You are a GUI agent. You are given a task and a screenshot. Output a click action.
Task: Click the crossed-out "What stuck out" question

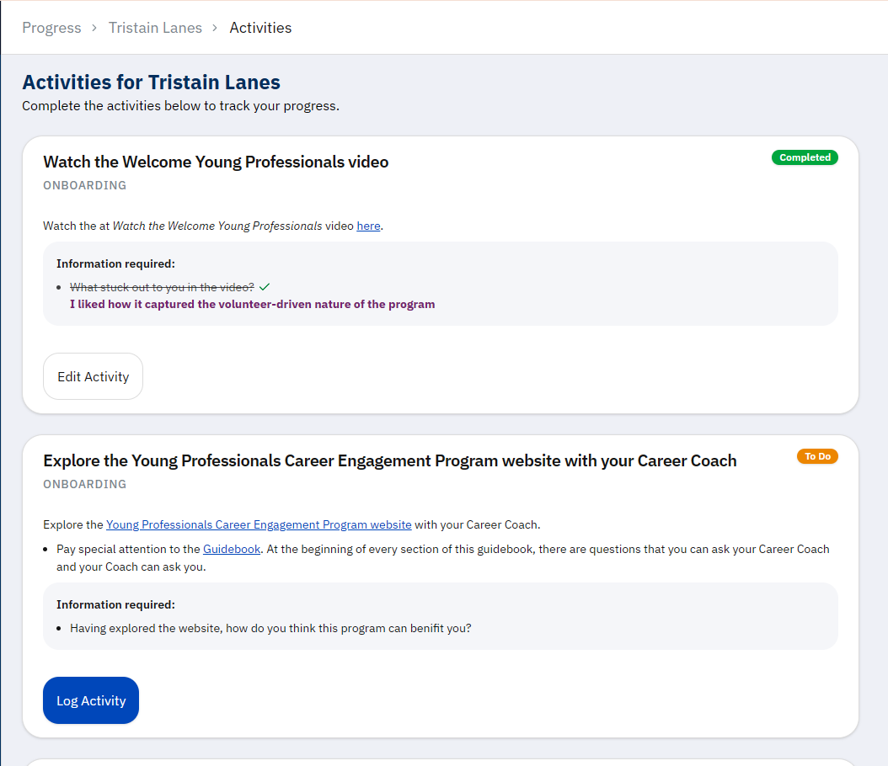tap(162, 287)
